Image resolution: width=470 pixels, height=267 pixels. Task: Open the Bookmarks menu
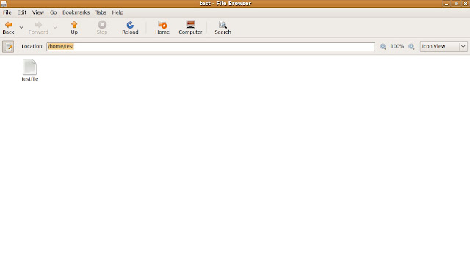[x=76, y=12]
